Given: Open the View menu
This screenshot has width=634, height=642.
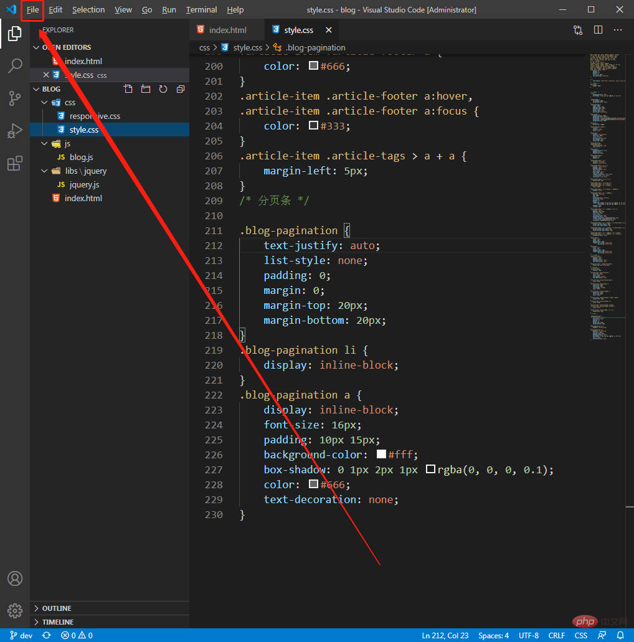Looking at the screenshot, I should (123, 9).
